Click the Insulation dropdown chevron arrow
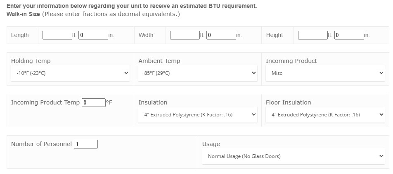393x174 pixels. (x=253, y=115)
